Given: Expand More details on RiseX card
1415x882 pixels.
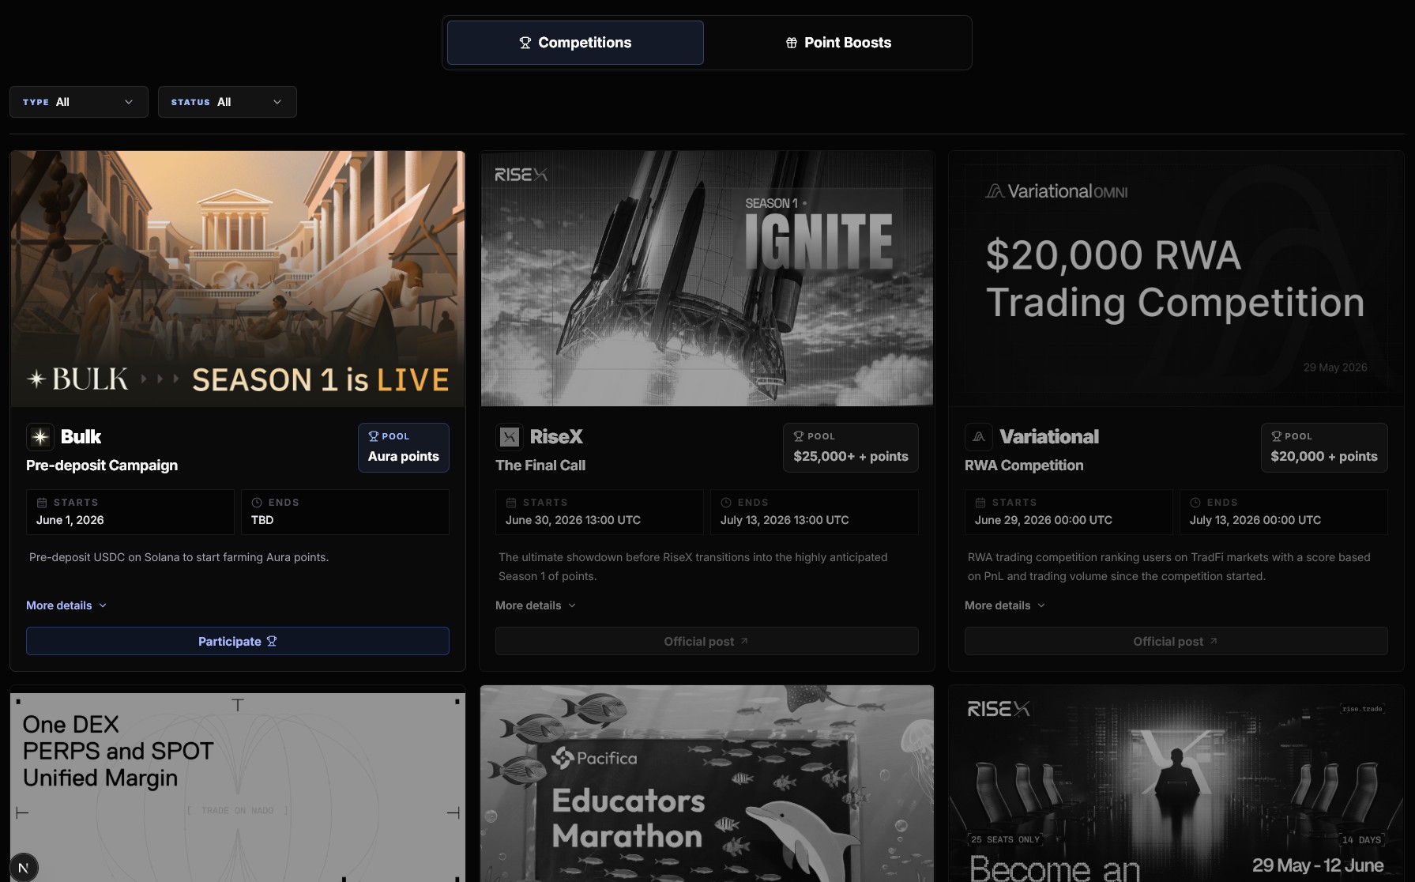Looking at the screenshot, I should tap(536, 605).
